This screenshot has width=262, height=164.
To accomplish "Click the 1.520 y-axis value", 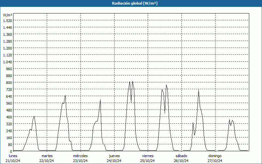I will tap(8, 20).
